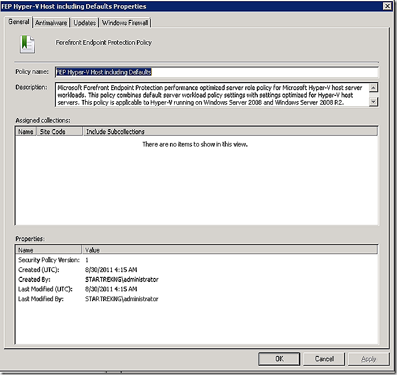This screenshot has height=375, width=397.
Task: Click the Apply button
Action: [368, 359]
